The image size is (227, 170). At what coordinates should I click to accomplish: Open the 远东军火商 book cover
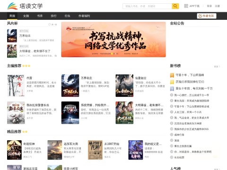[55, 150]
